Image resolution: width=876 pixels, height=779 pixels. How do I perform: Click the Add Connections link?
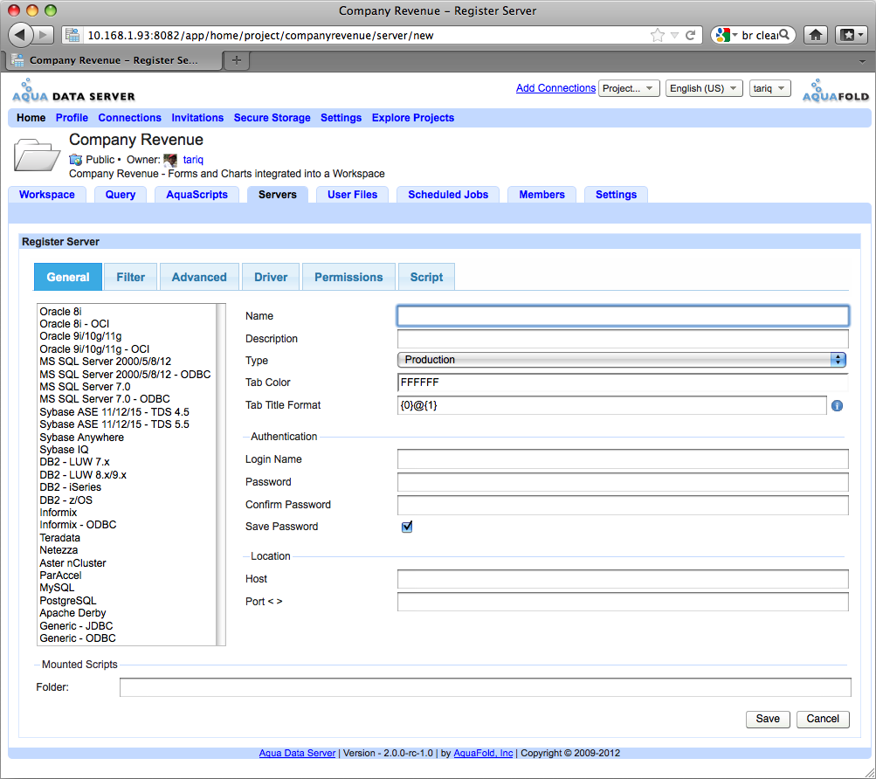tap(555, 87)
